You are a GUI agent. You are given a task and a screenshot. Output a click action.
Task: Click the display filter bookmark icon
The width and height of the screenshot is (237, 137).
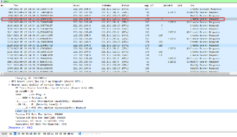(2, 1)
